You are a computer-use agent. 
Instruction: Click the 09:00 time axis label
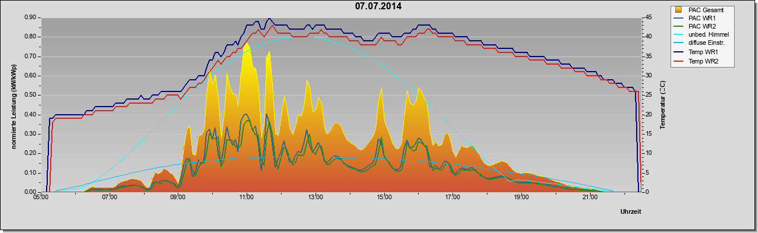pos(178,197)
